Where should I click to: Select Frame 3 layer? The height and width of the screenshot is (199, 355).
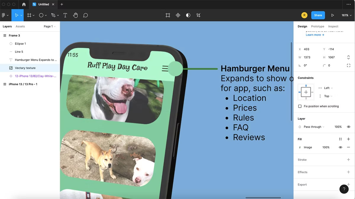(30, 35)
